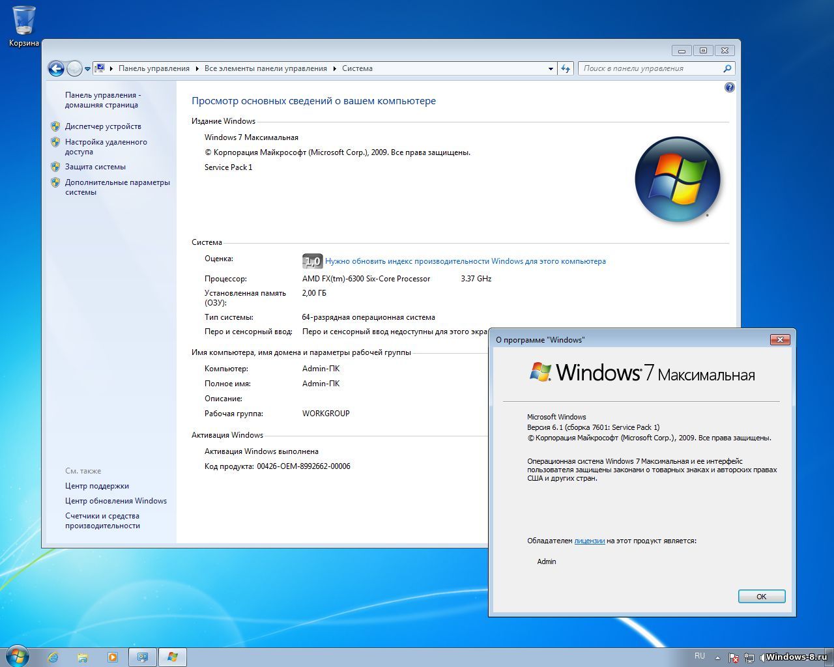Viewport: 834px width, 667px height.
Task: Open 'Дополнительные параметры системы' link
Action: coord(117,187)
